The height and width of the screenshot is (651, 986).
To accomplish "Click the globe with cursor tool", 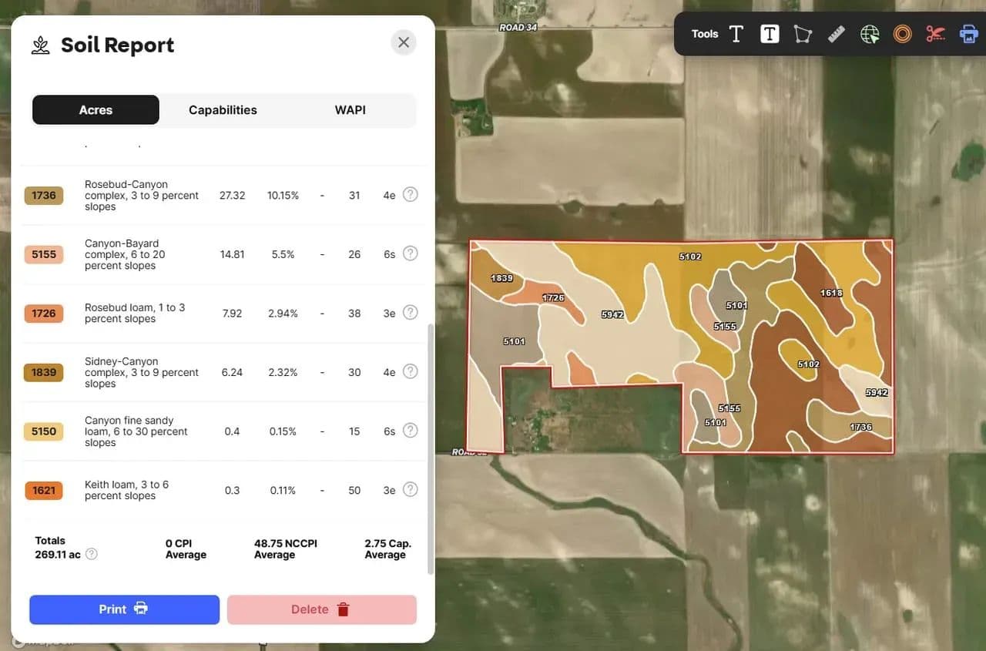I will click(x=870, y=34).
